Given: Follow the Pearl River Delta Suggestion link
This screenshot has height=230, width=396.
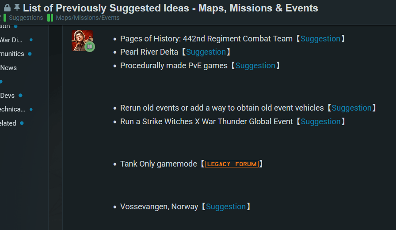Looking at the screenshot, I should pyautogui.click(x=206, y=52).
